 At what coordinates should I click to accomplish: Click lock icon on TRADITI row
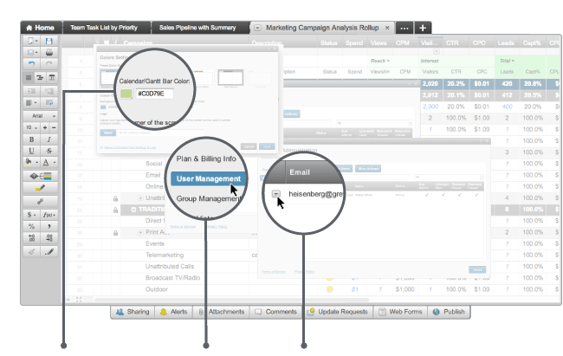point(115,210)
